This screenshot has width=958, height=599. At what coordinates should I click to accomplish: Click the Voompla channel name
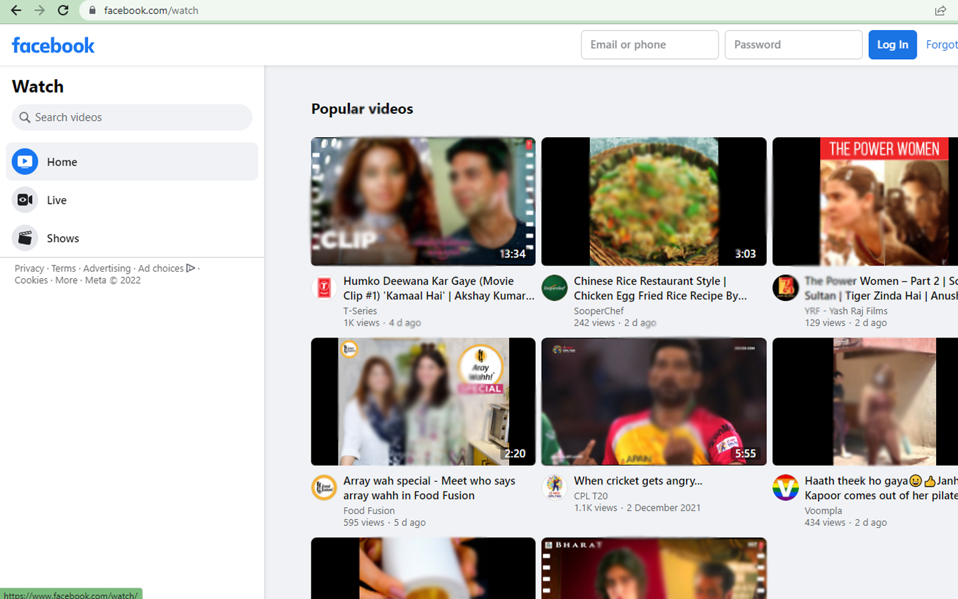(x=823, y=510)
